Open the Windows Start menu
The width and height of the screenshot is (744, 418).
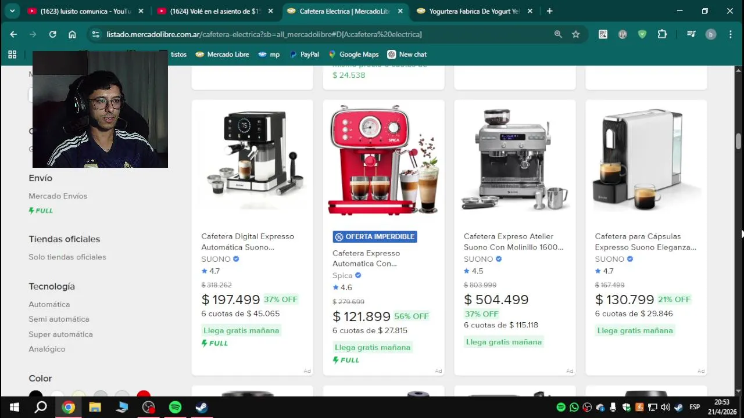14,407
